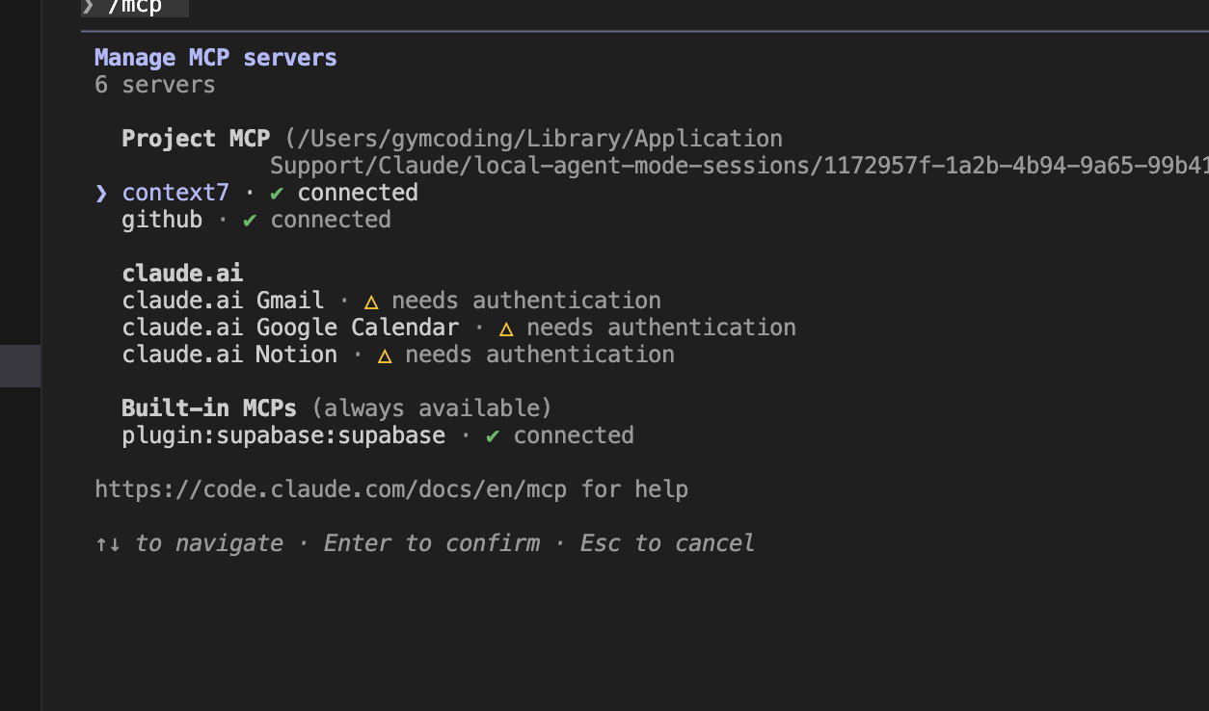Screen dimensions: 1209x711
Task: Click the prompt chevron before /mcp
Action: 88,6
